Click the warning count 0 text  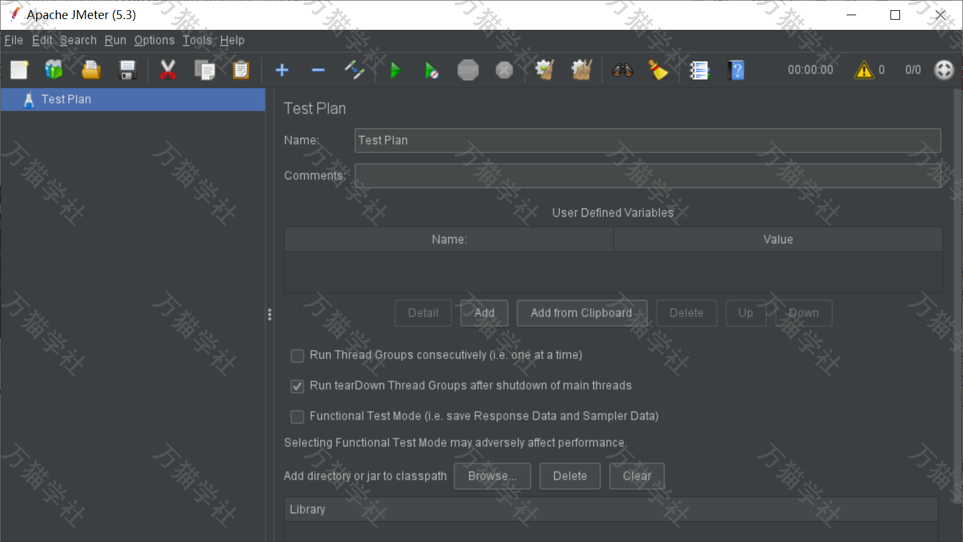882,70
